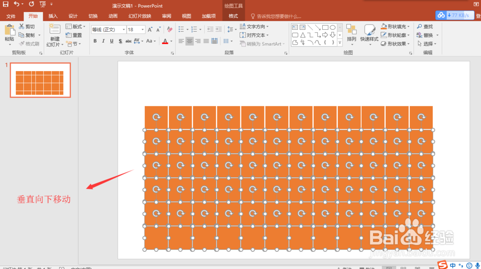The width and height of the screenshot is (481, 269).
Task: Center the text alignment
Action: (190, 41)
